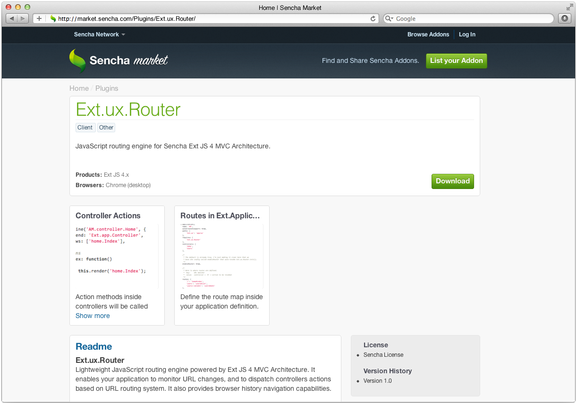Click the JavaScript routing engine description text

[x=173, y=146]
